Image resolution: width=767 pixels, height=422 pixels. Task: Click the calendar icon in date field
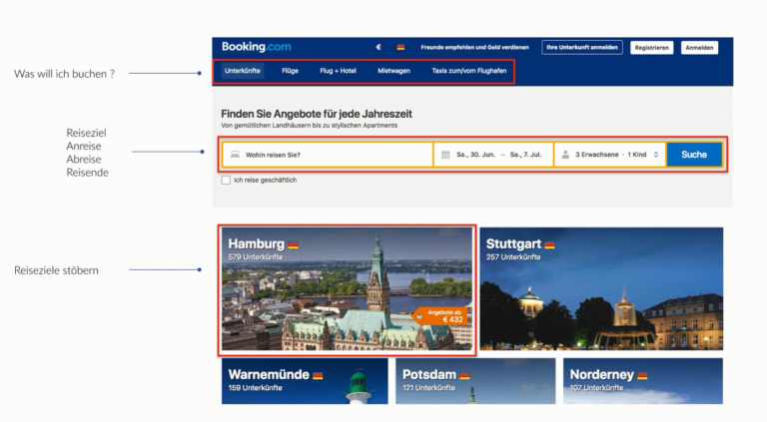(445, 155)
